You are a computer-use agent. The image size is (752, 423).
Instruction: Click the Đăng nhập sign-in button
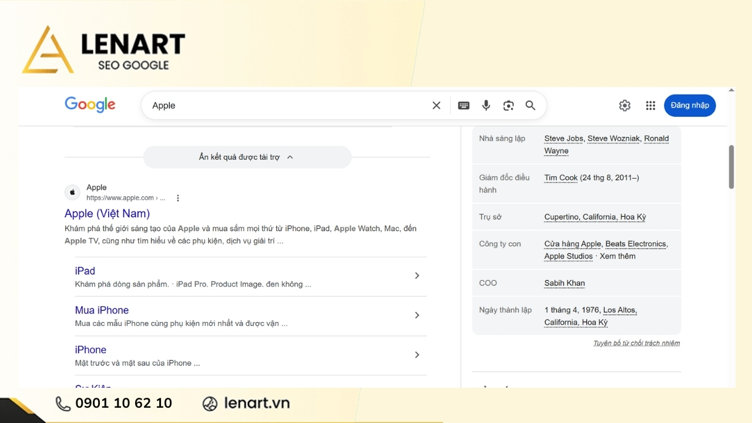(690, 106)
